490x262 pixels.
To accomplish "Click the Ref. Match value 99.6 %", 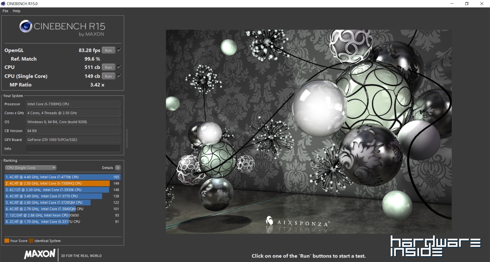I will coord(92,59).
